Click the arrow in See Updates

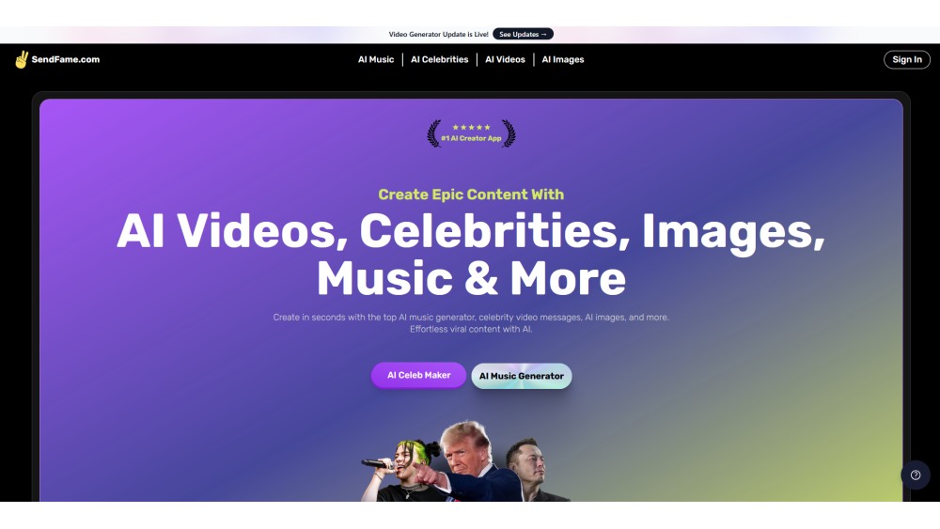[544, 34]
